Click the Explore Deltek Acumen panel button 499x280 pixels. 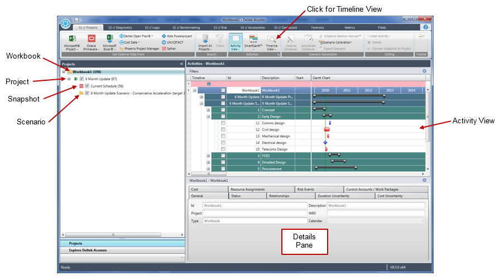(88, 250)
